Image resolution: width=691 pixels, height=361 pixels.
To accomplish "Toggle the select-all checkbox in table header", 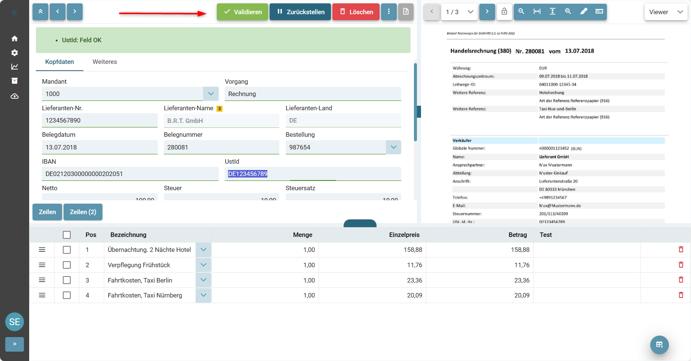I will pos(67,235).
